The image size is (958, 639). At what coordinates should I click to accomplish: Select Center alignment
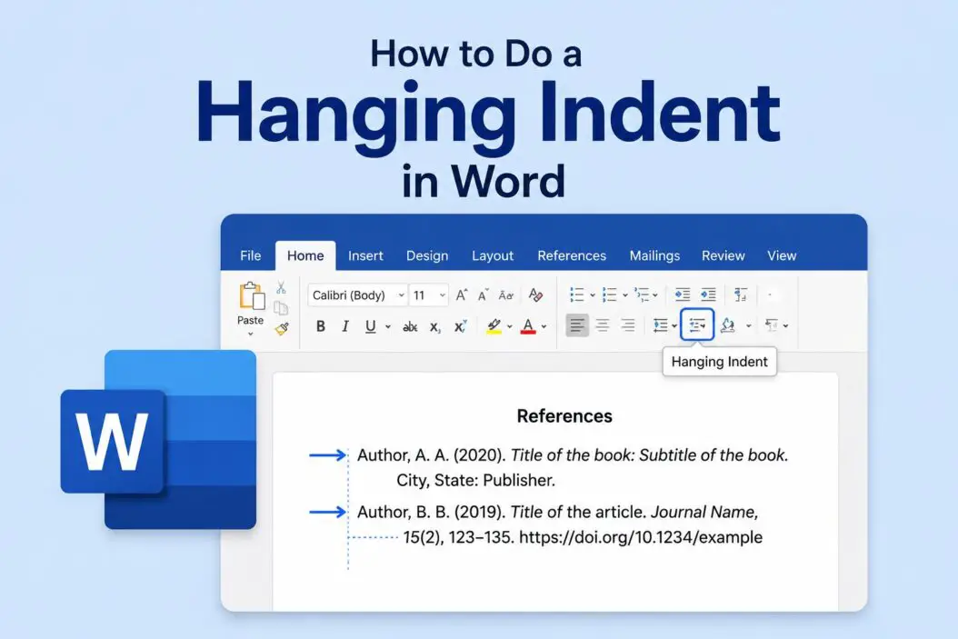(x=603, y=325)
